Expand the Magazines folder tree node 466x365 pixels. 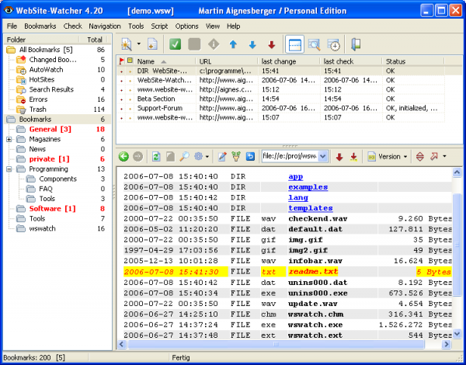click(9, 139)
